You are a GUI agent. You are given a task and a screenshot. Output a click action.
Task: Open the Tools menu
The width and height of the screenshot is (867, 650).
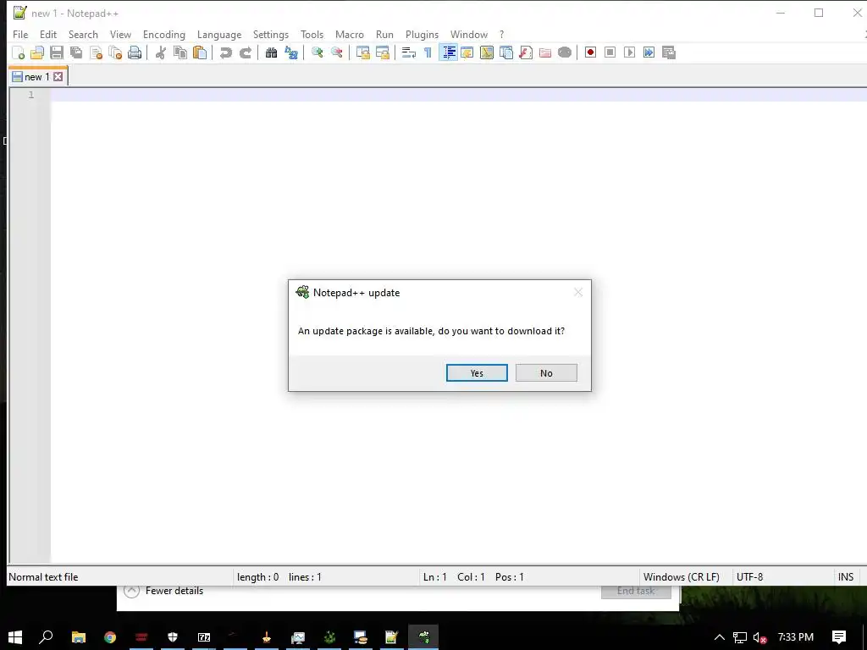point(312,34)
